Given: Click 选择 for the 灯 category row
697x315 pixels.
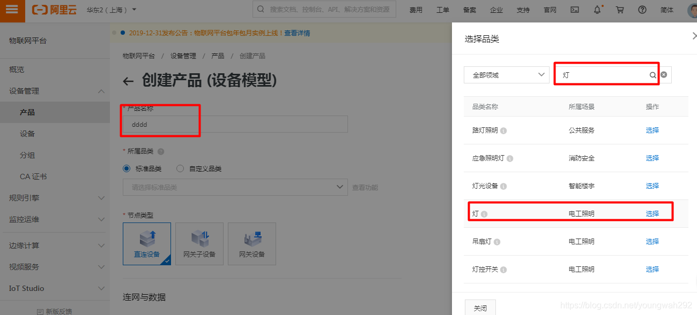Looking at the screenshot, I should tap(652, 213).
